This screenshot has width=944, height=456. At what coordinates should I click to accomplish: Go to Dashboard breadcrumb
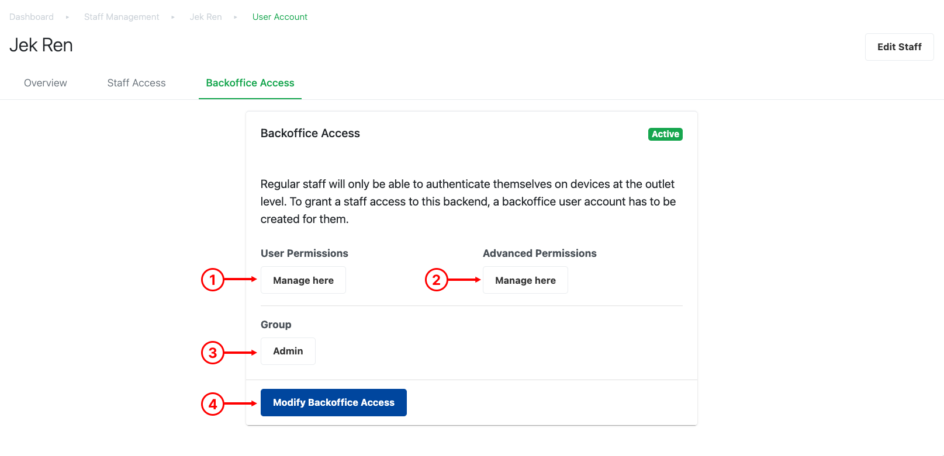32,17
